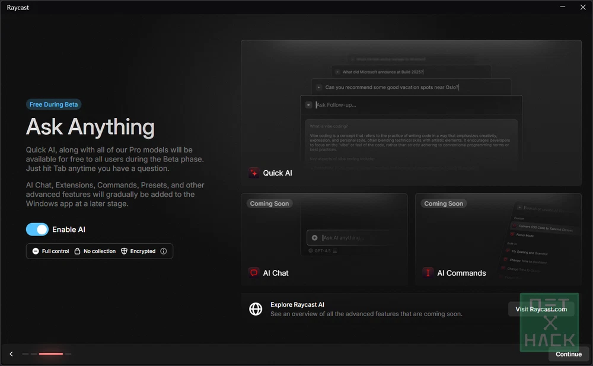Click the "AI Chat" card label
The image size is (593, 366).
click(276, 273)
